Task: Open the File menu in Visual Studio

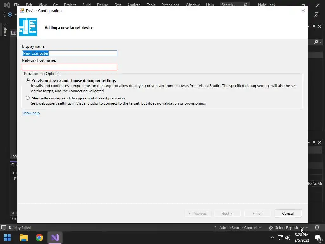Action: (17, 4)
